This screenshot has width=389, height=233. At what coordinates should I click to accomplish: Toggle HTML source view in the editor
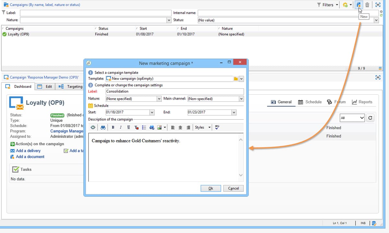93,127
